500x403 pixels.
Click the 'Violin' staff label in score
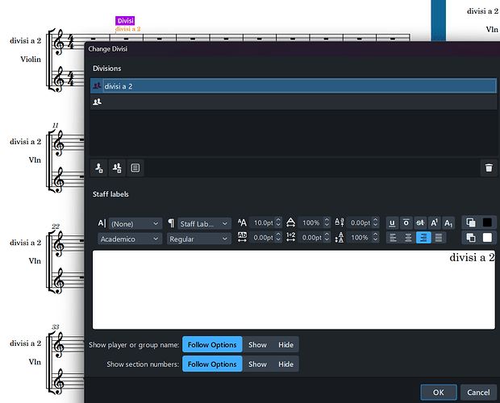[x=31, y=60]
